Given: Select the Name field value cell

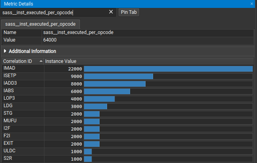Looking at the screenshot, I should tap(148, 32).
